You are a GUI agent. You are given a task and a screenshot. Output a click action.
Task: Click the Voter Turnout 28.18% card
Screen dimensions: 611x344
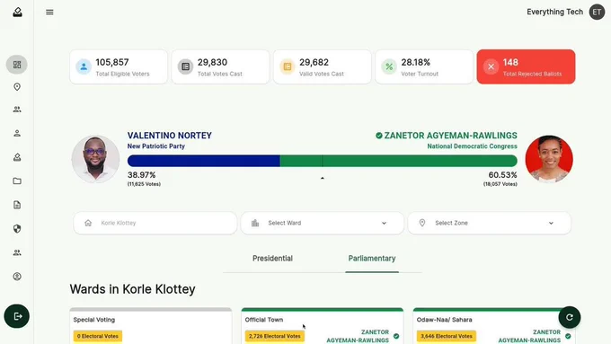coord(424,66)
